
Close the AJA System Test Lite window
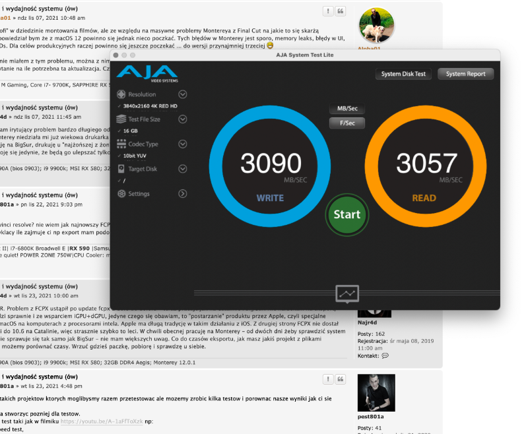116,55
